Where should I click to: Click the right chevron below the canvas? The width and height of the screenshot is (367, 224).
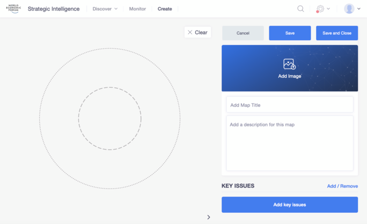(x=209, y=217)
